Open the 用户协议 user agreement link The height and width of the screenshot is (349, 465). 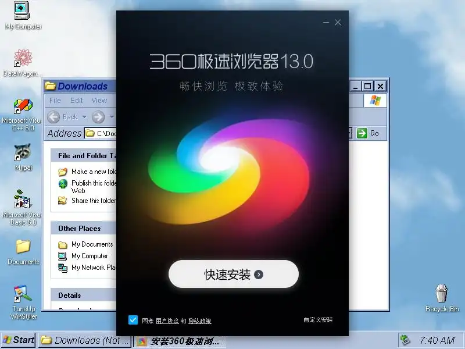pyautogui.click(x=167, y=321)
